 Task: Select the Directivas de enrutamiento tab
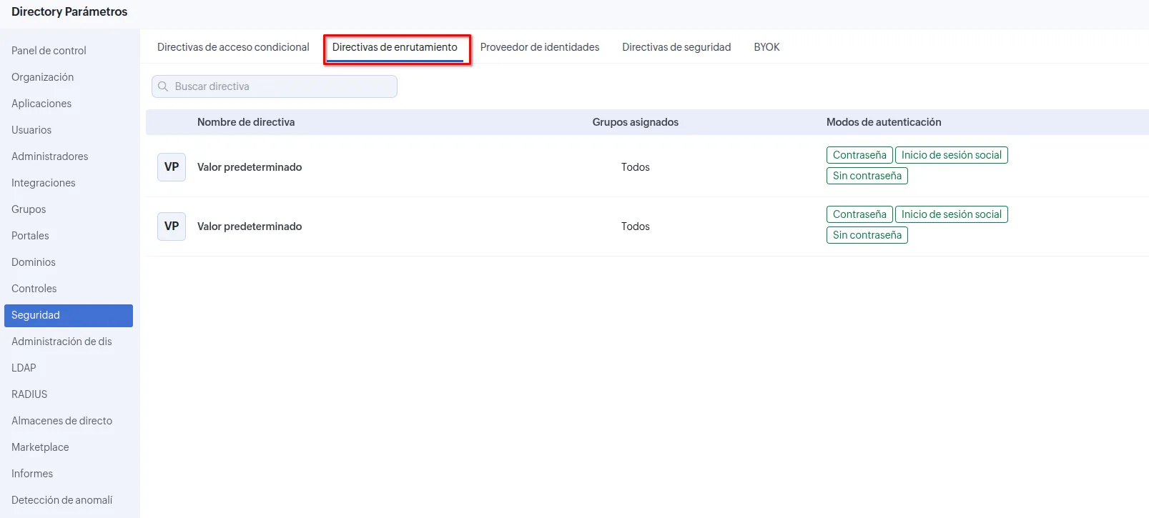click(395, 47)
